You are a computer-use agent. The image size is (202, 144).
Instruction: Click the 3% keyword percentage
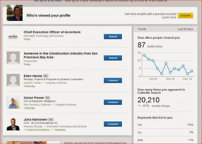[191, 132]
